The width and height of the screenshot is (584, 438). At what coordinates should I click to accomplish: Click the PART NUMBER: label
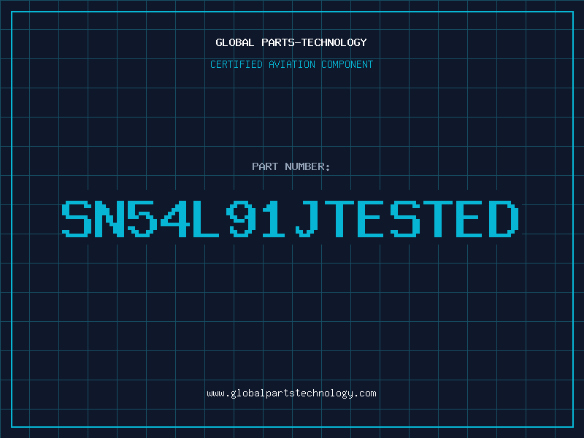tap(291, 166)
